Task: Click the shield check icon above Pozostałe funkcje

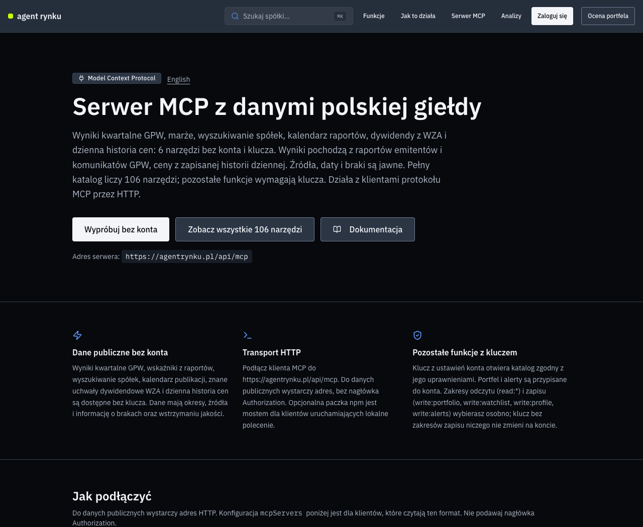Action: tap(417, 335)
